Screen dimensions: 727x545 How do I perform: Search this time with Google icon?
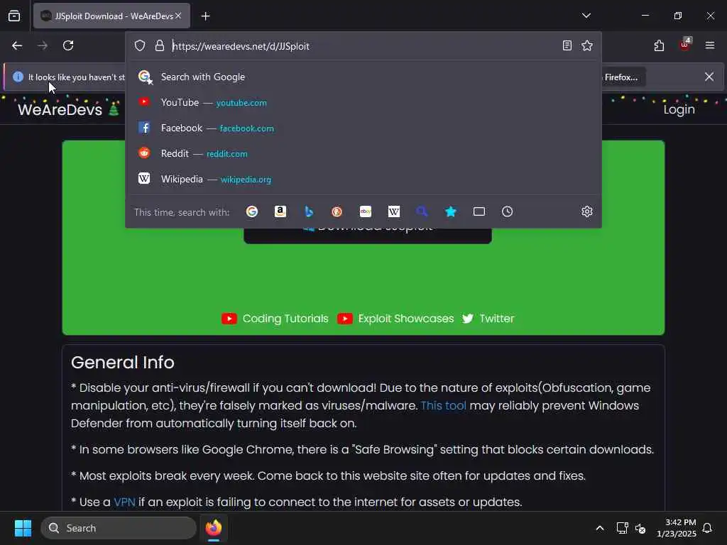(x=252, y=211)
